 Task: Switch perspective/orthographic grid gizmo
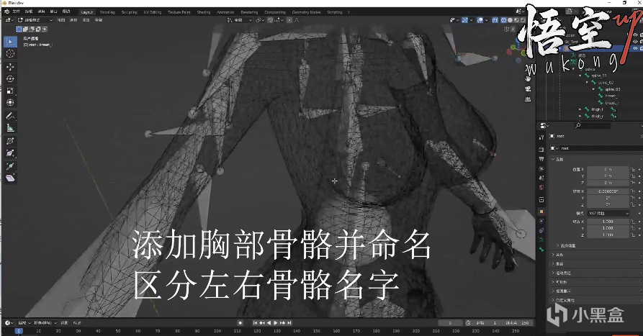click(x=529, y=99)
